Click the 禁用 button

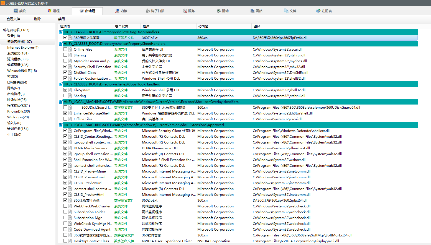[62, 19]
